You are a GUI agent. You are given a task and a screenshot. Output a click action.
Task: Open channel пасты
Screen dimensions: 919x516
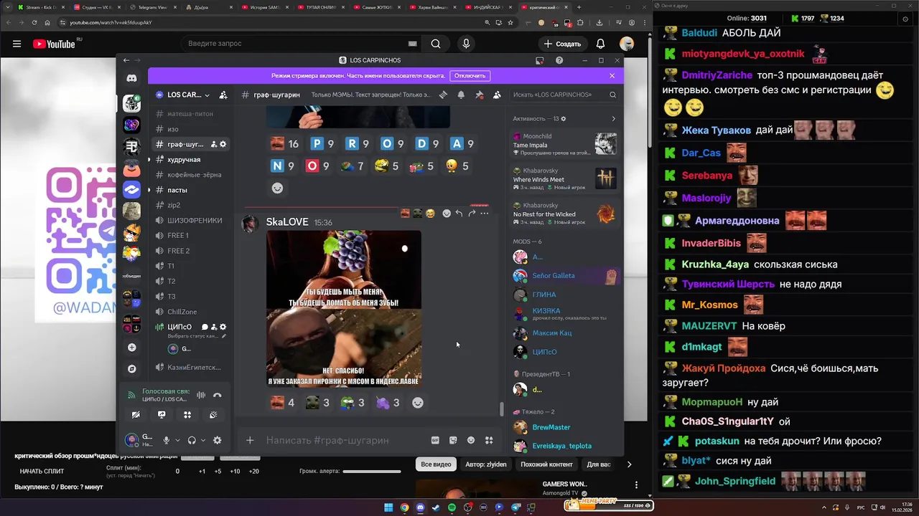coord(188,190)
